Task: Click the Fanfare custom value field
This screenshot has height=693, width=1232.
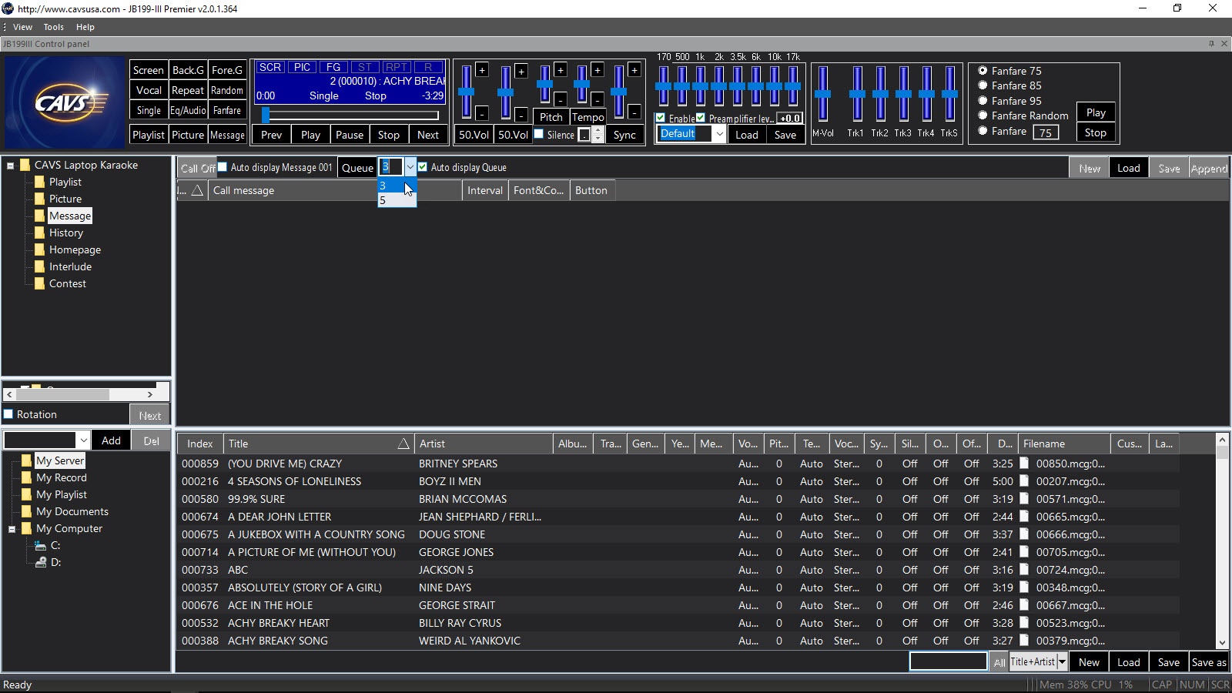Action: coord(1046,132)
